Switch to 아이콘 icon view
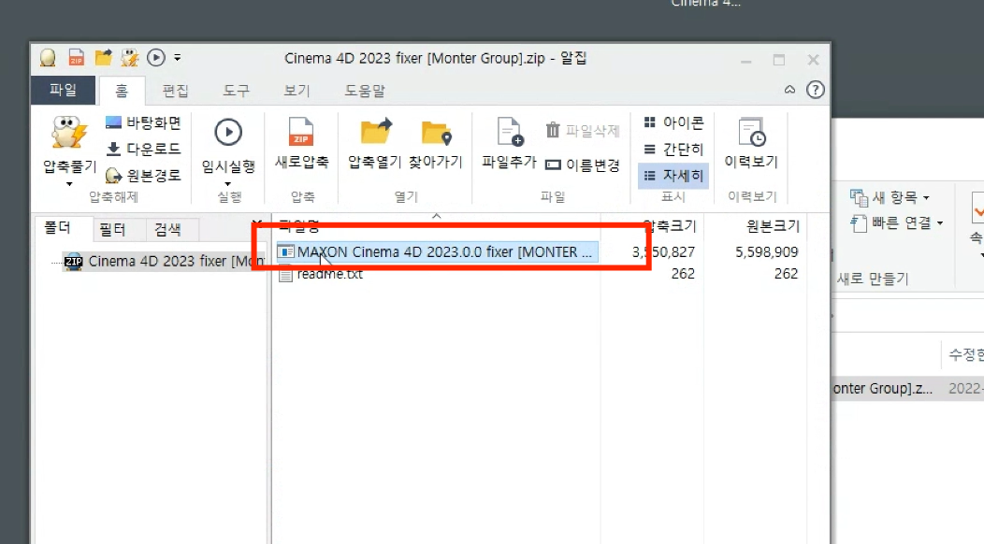The width and height of the screenshot is (984, 544). tap(674, 122)
